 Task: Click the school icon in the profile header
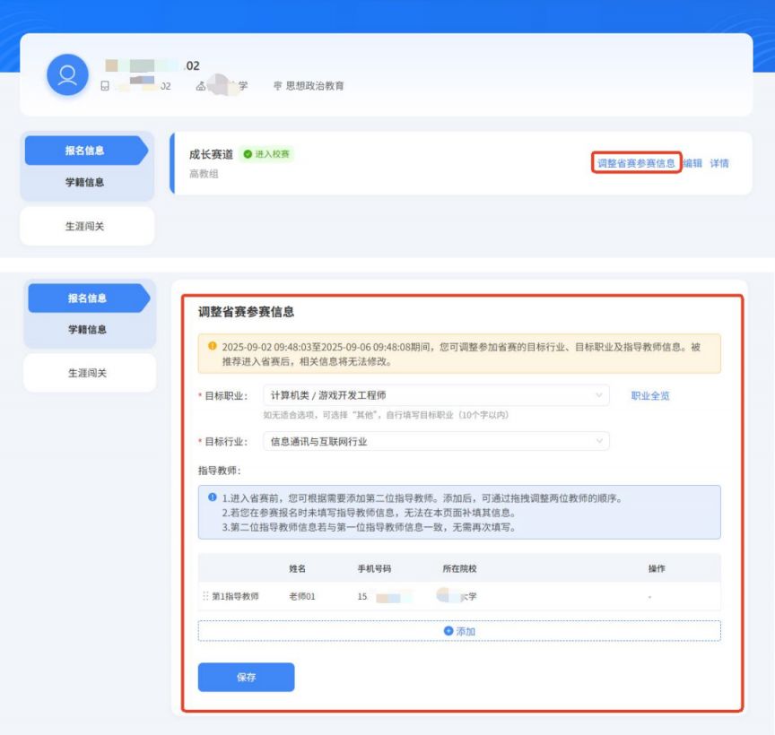(x=104, y=84)
